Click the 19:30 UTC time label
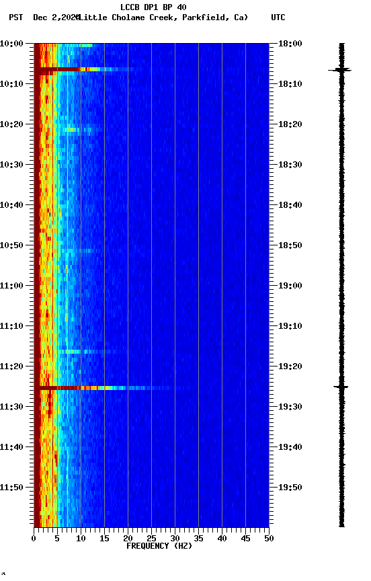 [290, 407]
